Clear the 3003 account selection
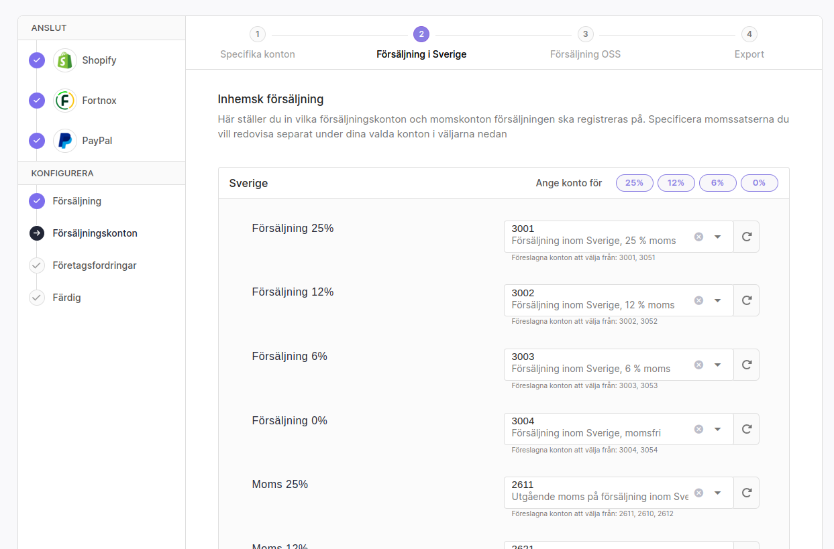834x549 pixels. pos(698,365)
